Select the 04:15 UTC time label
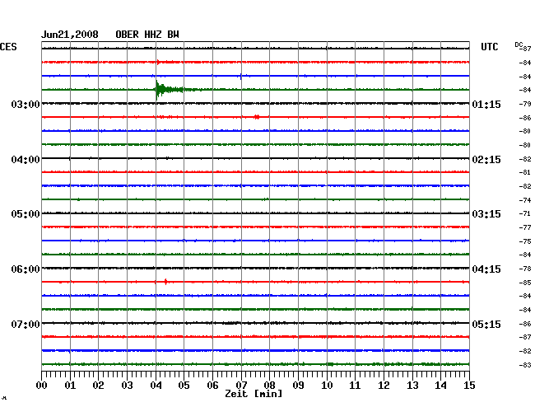The image size is (535, 407). click(x=486, y=269)
